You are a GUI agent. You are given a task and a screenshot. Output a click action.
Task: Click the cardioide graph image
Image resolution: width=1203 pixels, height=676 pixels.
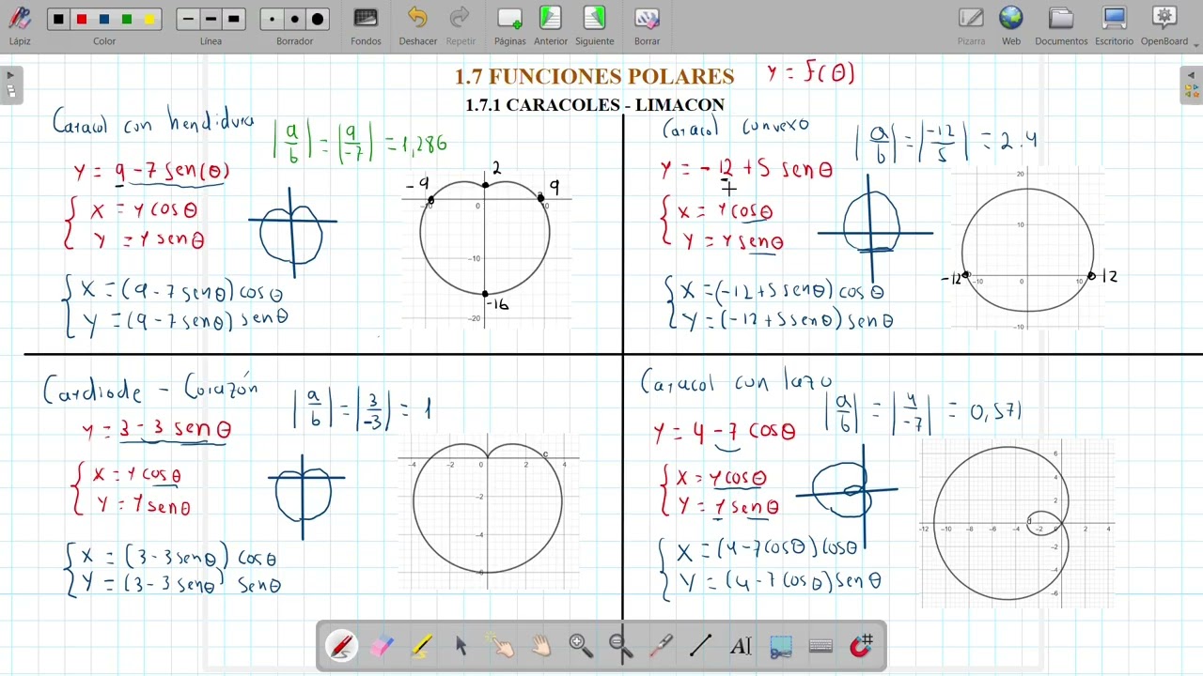point(489,513)
